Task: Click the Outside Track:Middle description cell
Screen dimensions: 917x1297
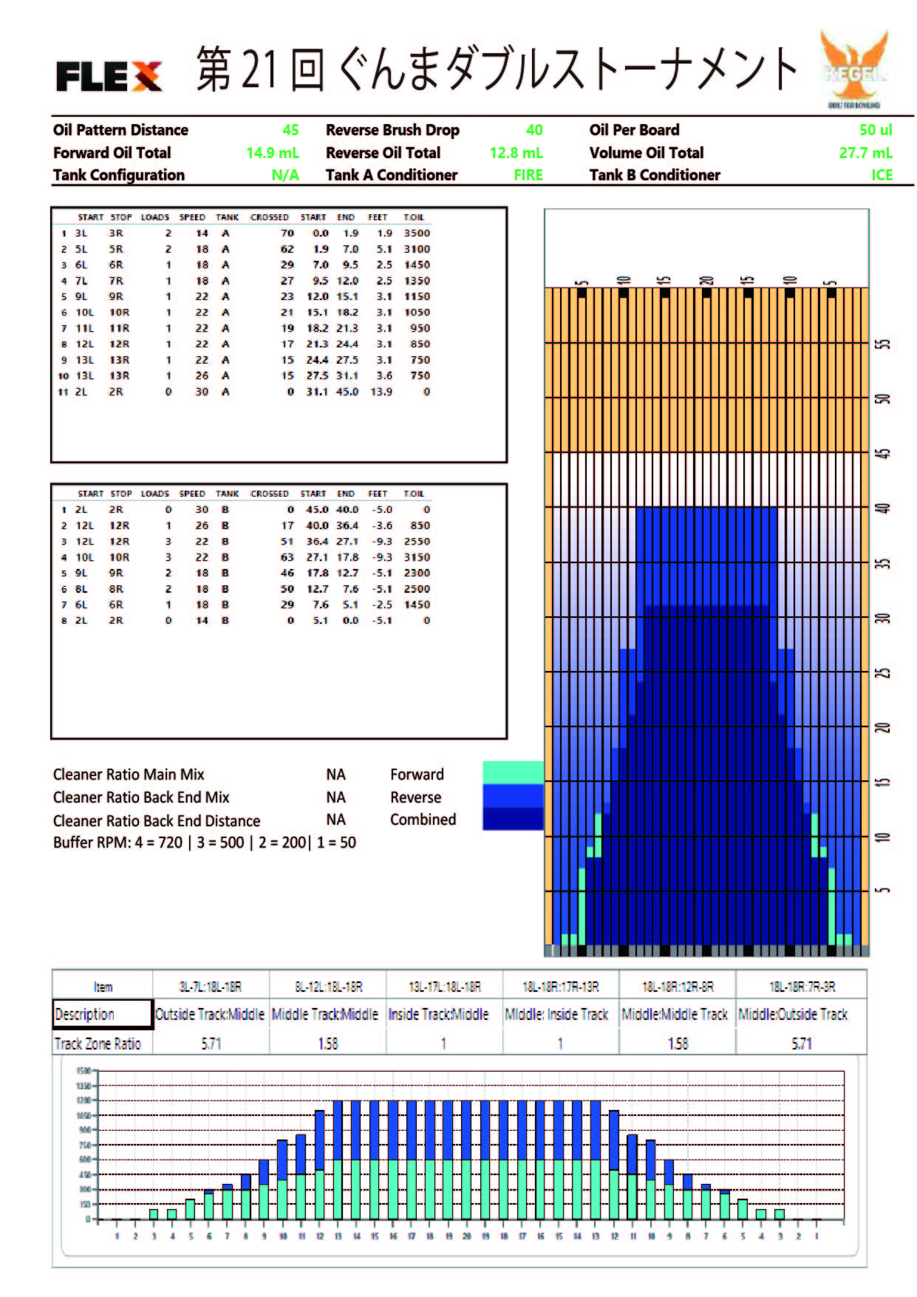Action: click(x=210, y=1014)
